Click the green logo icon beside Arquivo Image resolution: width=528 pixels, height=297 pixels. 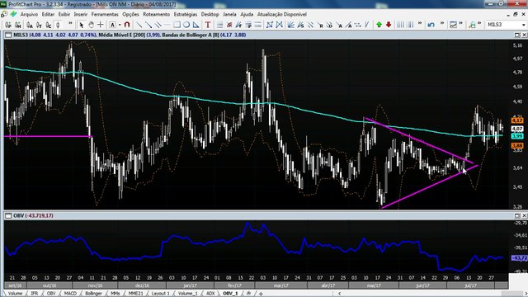coord(13,14)
